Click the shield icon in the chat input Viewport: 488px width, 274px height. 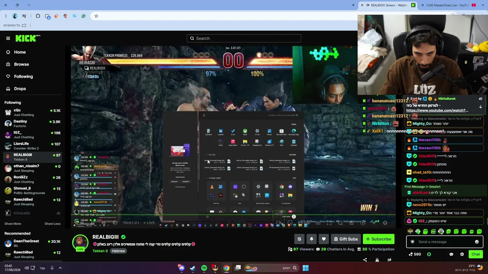coord(412,242)
